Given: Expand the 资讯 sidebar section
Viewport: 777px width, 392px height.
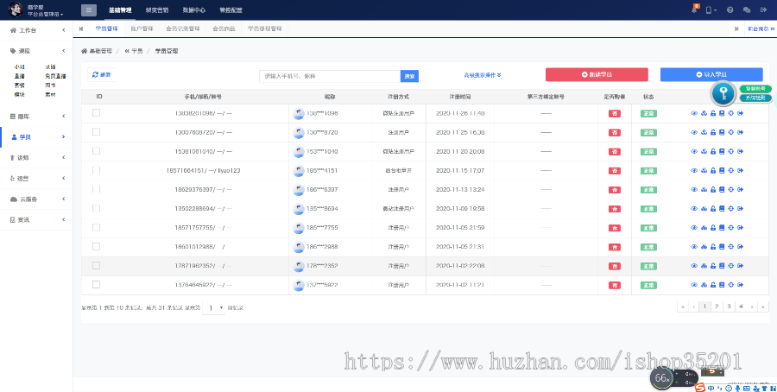Looking at the screenshot, I should [x=36, y=220].
